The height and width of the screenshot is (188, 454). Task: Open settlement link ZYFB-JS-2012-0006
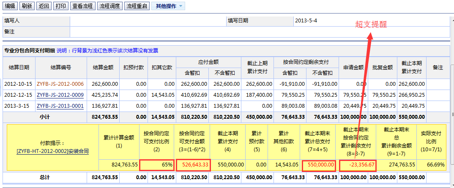tap(60, 84)
